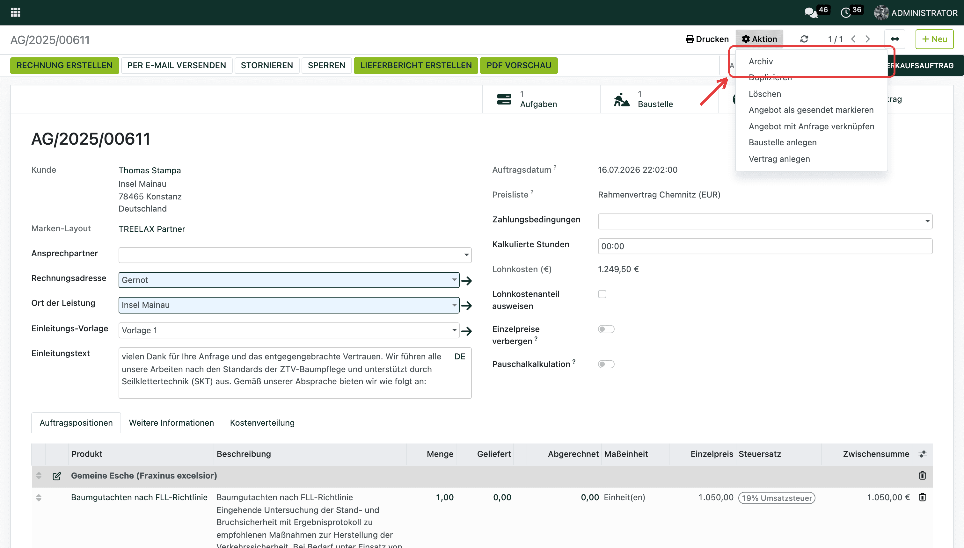Switch to Weitere Informationen tab
The width and height of the screenshot is (964, 548).
point(171,423)
